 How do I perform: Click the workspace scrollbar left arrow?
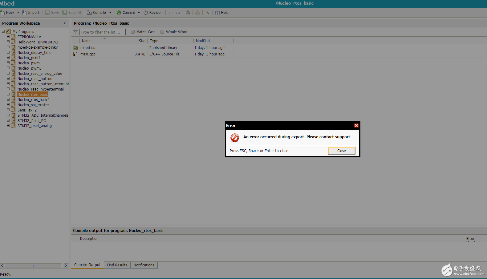tap(2, 265)
